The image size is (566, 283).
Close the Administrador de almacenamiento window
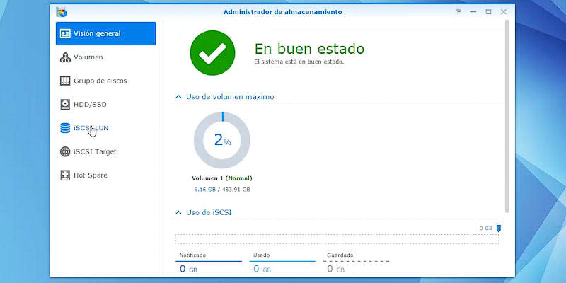coord(504,12)
